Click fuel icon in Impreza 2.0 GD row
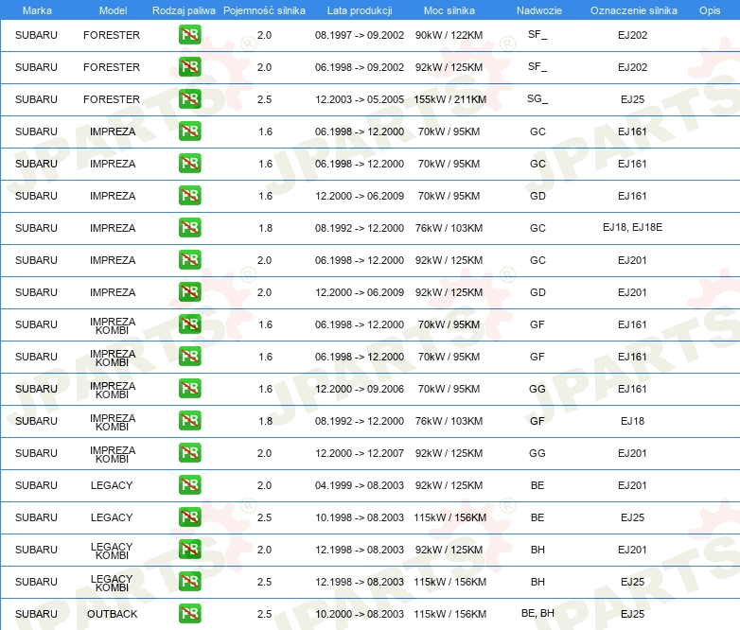 pyautogui.click(x=189, y=292)
